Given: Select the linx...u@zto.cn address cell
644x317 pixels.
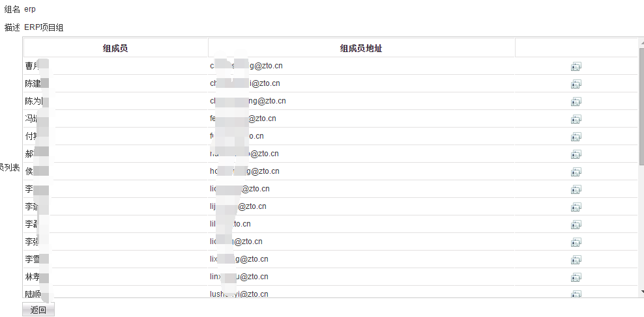Looking at the screenshot, I should [361, 277].
